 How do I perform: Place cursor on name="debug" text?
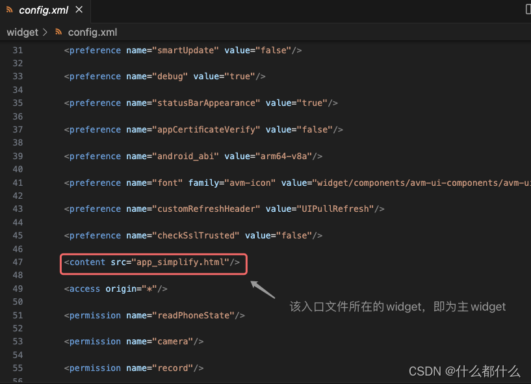(x=157, y=77)
